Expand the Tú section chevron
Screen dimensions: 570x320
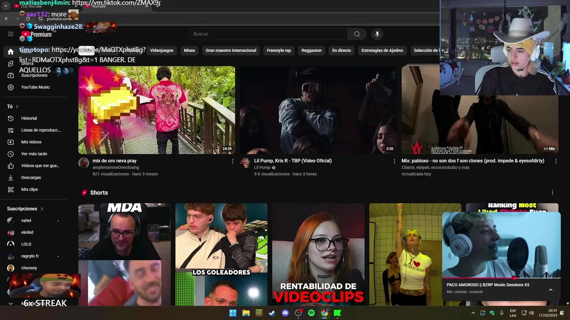click(x=17, y=107)
